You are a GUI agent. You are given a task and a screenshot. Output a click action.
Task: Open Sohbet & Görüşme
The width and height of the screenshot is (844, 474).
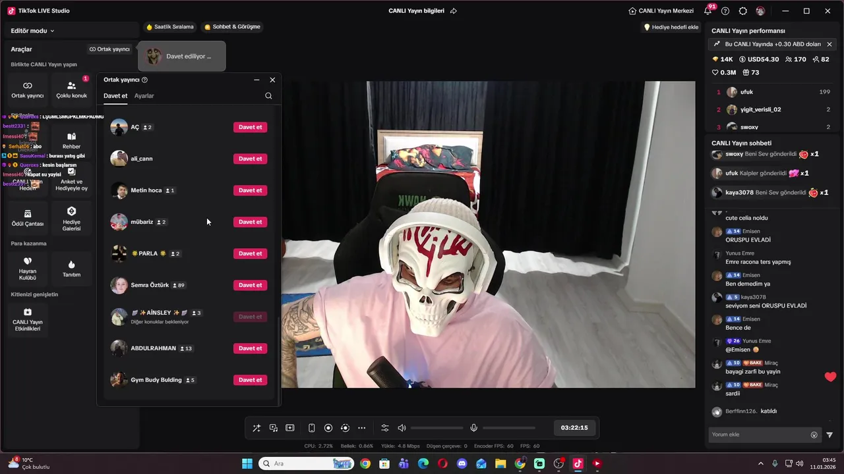pos(232,27)
